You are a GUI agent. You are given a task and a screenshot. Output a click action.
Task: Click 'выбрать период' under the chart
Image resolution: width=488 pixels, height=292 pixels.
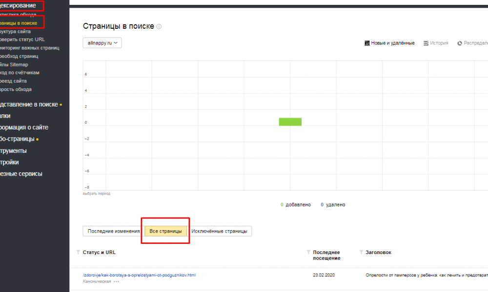[97, 193]
